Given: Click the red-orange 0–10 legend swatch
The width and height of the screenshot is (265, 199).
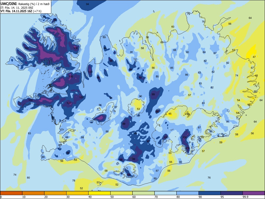Looking at the screenshot, I should click(11, 193).
